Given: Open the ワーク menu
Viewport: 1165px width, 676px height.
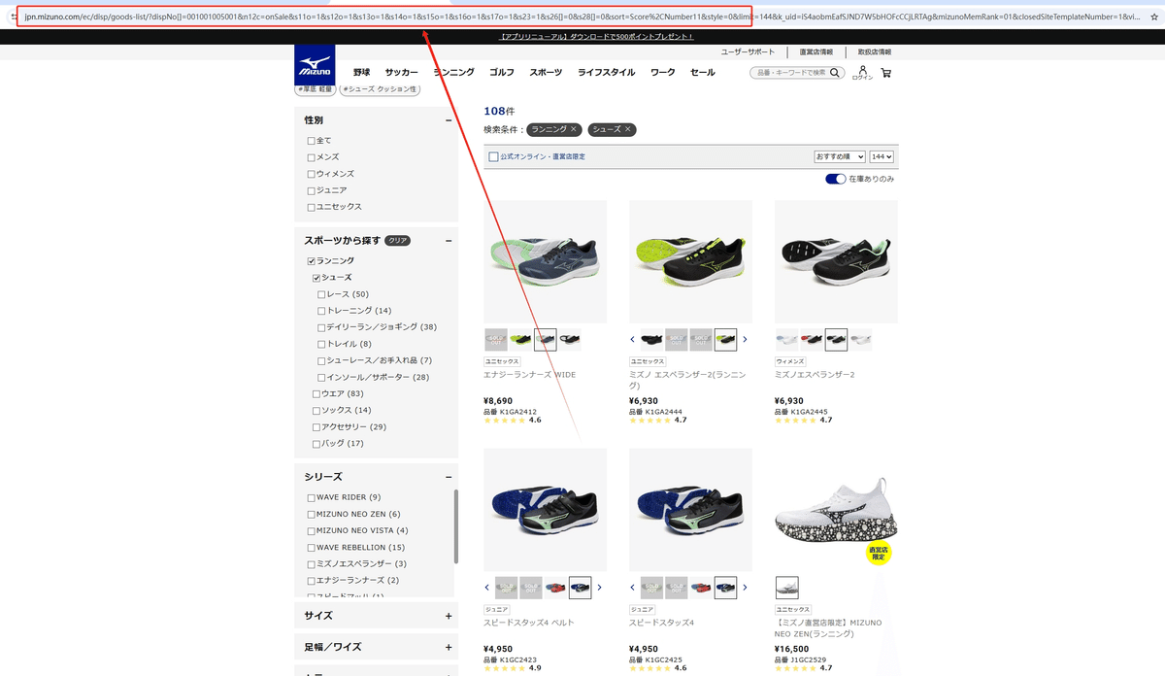Looking at the screenshot, I should [x=663, y=73].
